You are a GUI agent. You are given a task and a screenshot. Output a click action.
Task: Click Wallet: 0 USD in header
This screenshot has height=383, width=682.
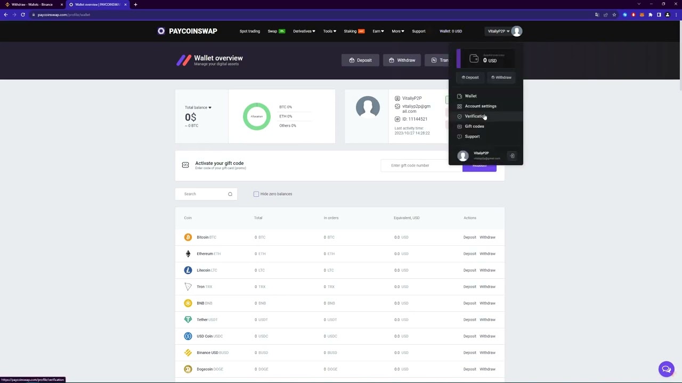click(x=451, y=31)
